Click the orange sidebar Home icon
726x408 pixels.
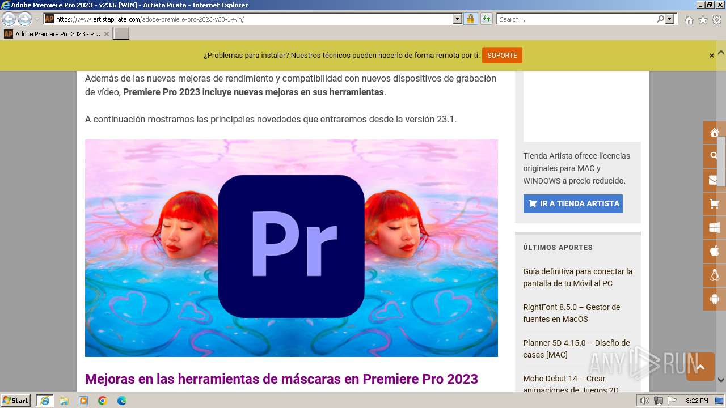(714, 133)
